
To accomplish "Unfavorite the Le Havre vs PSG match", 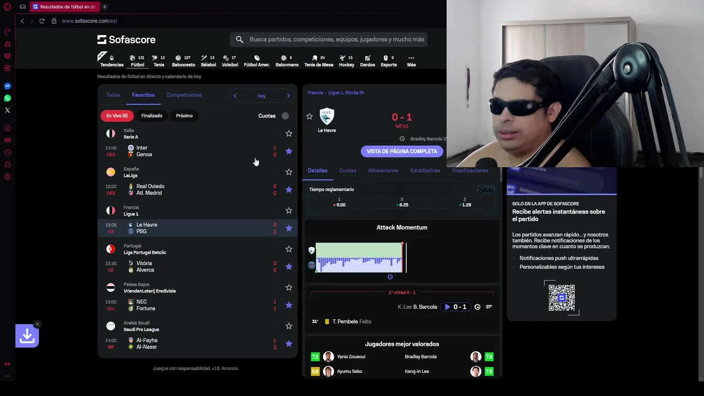I will (x=289, y=228).
